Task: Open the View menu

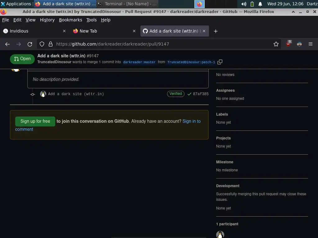Action: pos(31,20)
